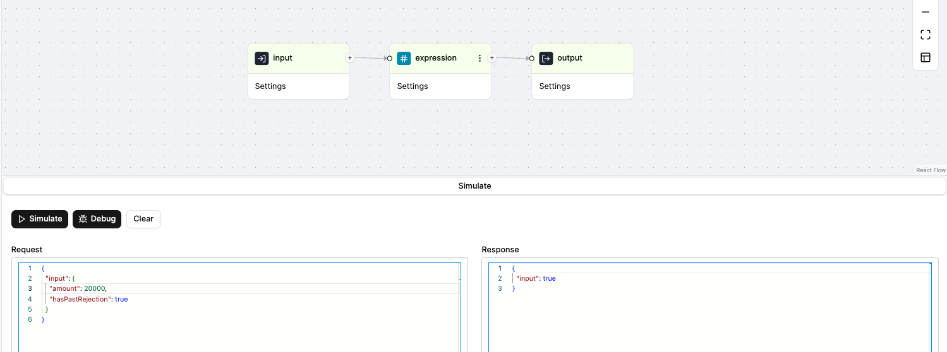Click the "hasPastRejection": true line
This screenshot has height=352, width=947.
click(x=88, y=299)
